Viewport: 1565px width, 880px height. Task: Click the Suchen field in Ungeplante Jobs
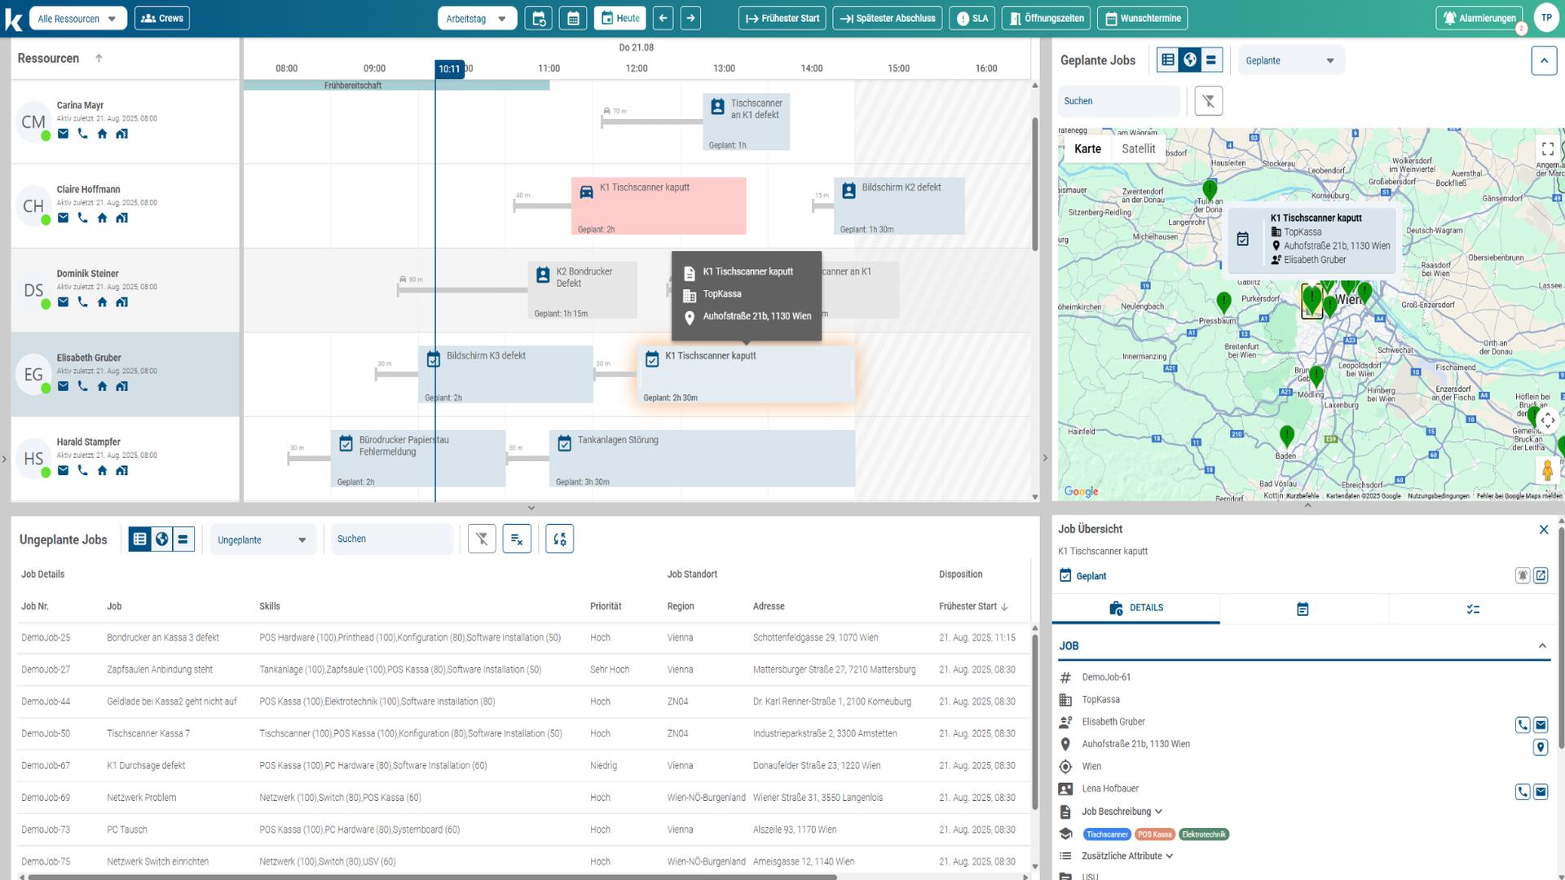390,539
